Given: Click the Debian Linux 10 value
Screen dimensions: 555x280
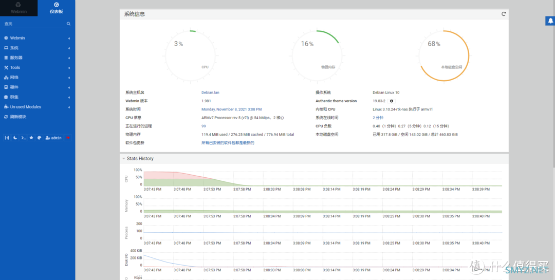Looking at the screenshot, I should (386, 92).
